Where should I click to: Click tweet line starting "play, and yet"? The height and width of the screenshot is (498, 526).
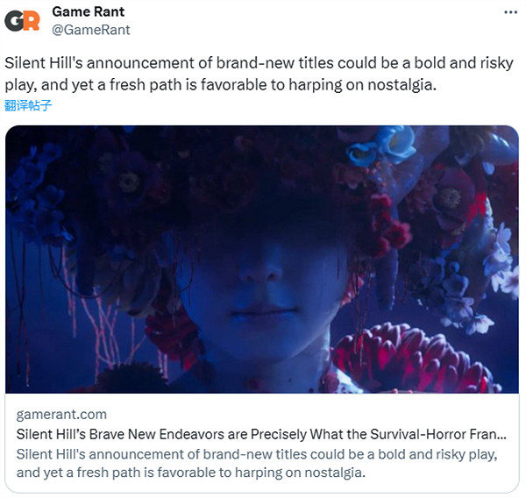point(220,85)
